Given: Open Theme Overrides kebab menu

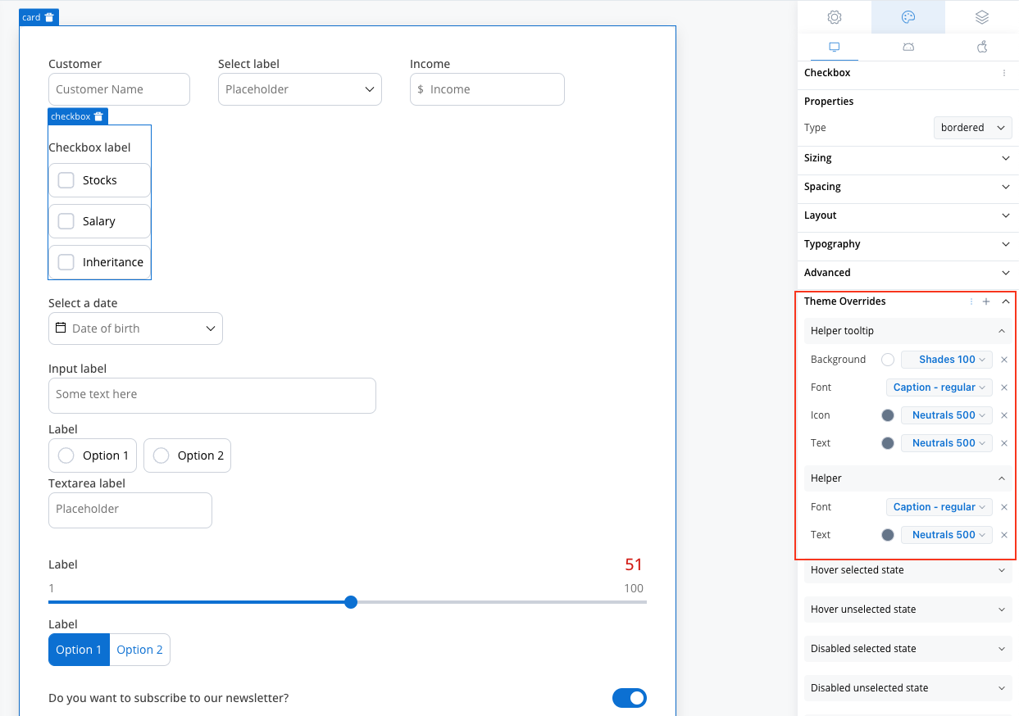Looking at the screenshot, I should pos(971,301).
